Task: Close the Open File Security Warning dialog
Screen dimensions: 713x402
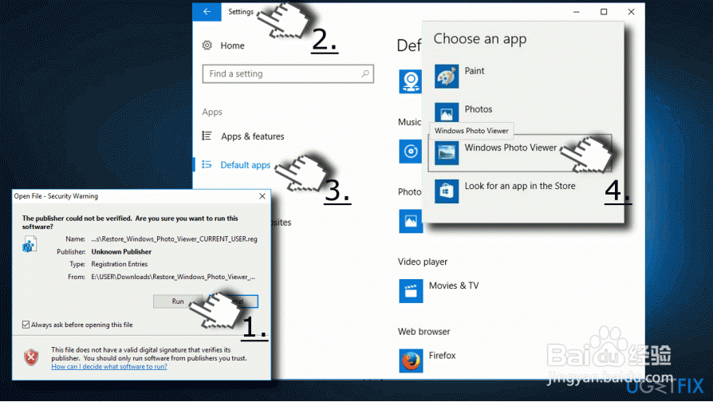Action: (262, 196)
